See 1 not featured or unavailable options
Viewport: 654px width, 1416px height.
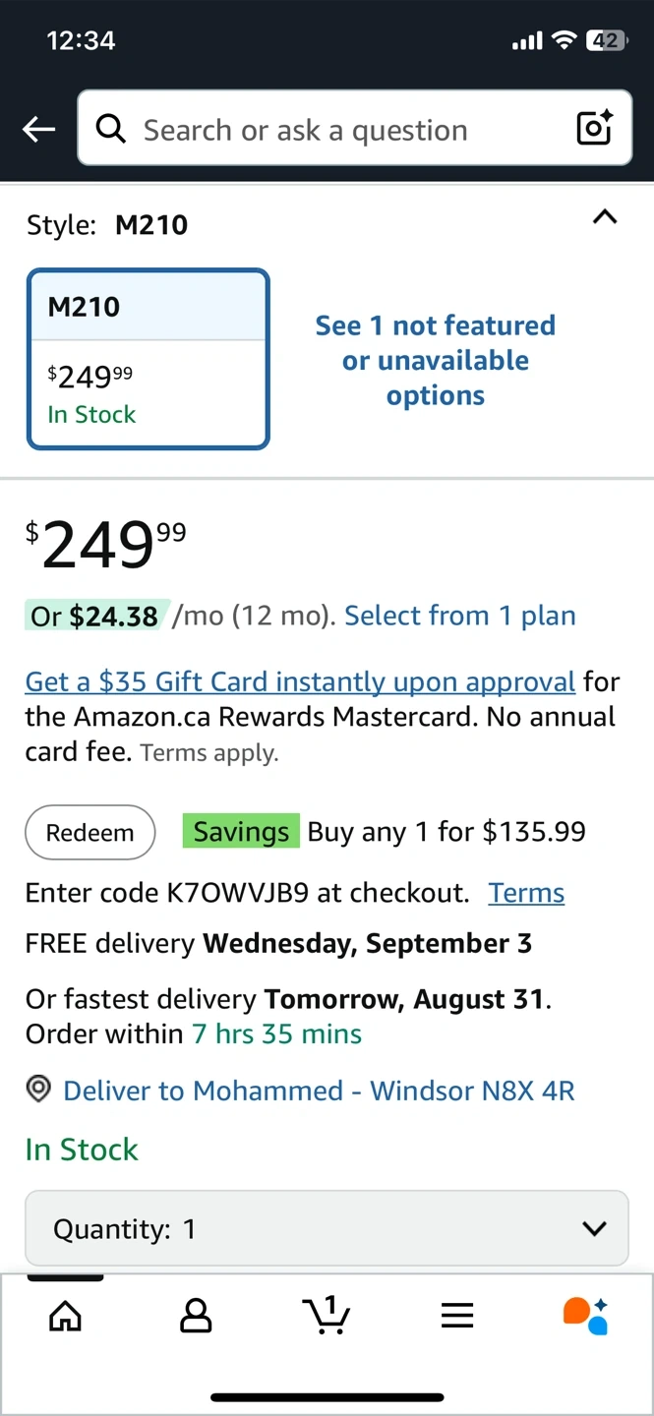point(436,360)
